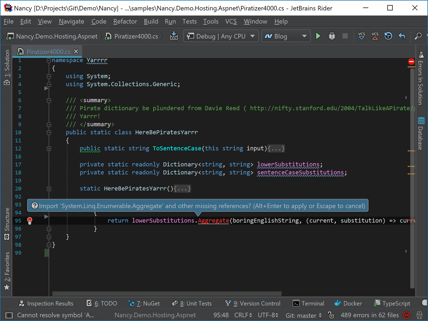Open the 8: Unit Tests panel
This screenshot has height=321, width=428.
pos(192,303)
